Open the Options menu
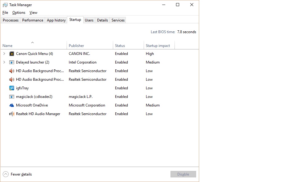 (19, 13)
